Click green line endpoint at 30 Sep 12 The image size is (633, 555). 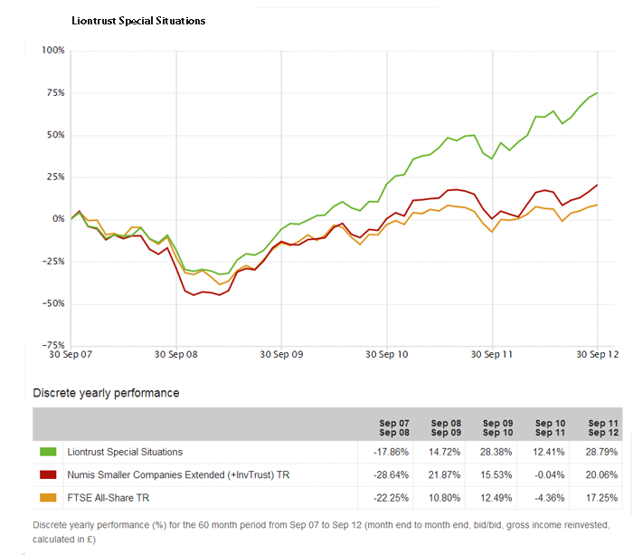pos(597,93)
